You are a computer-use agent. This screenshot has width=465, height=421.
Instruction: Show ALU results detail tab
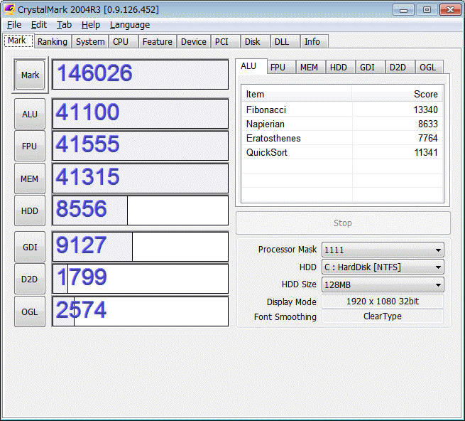click(251, 66)
